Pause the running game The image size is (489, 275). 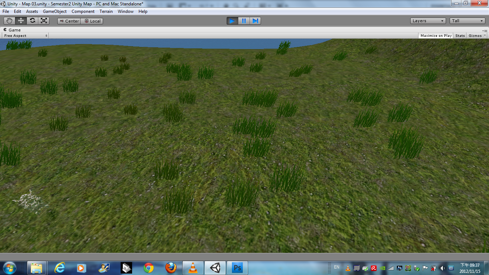coord(244,20)
